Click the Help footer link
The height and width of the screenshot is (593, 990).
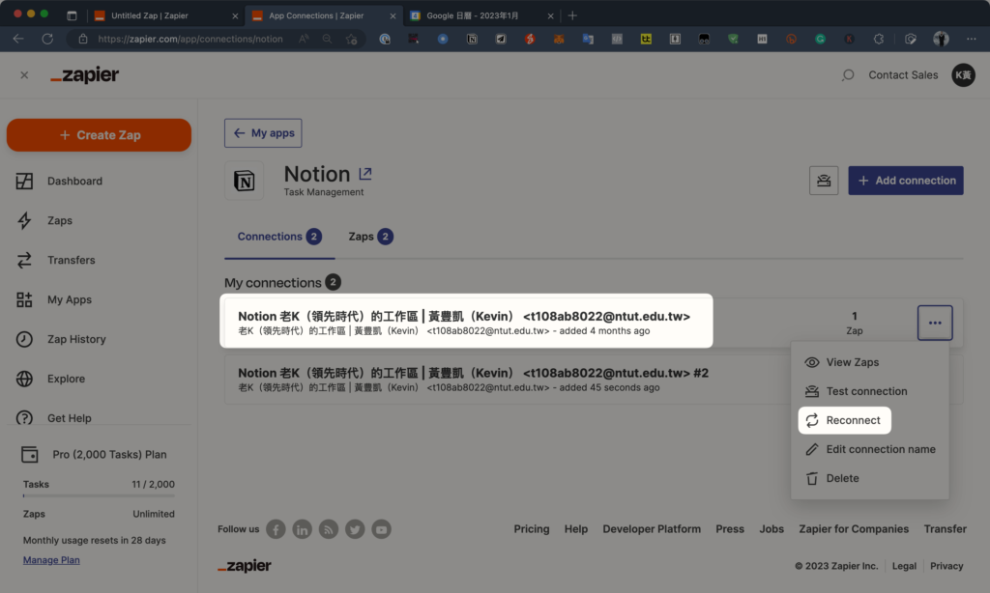(x=576, y=529)
